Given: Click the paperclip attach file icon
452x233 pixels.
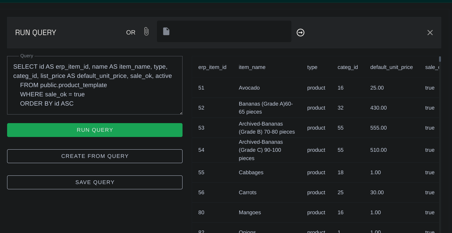Looking at the screenshot, I should (x=146, y=31).
